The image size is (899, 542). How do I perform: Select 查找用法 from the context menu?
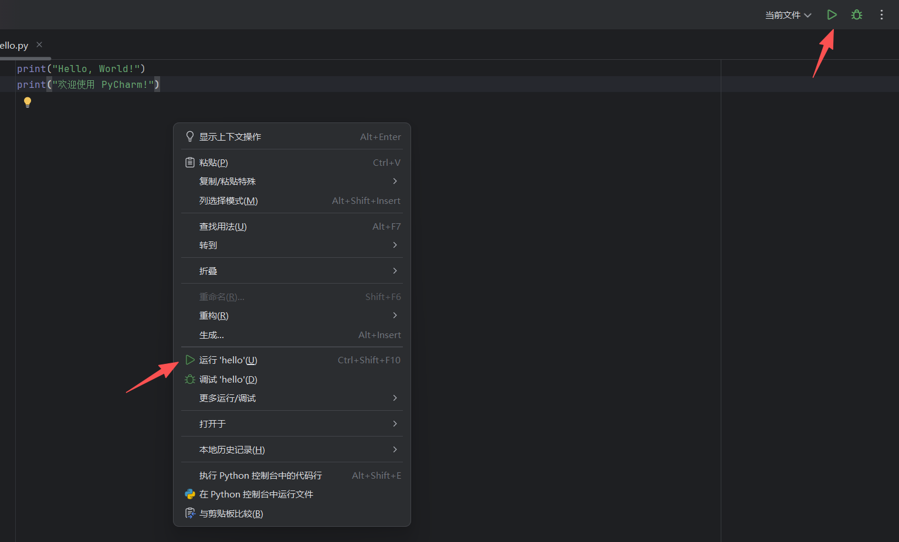click(x=223, y=227)
